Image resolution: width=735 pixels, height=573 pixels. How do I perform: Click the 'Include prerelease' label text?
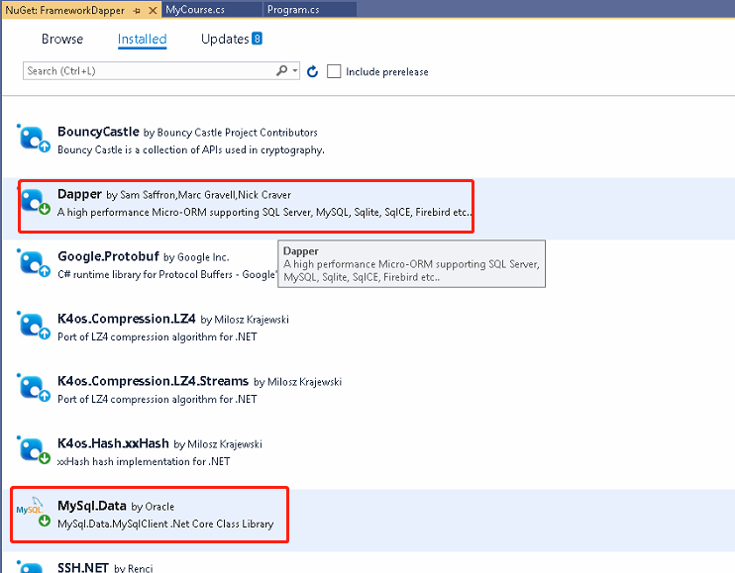coord(386,71)
